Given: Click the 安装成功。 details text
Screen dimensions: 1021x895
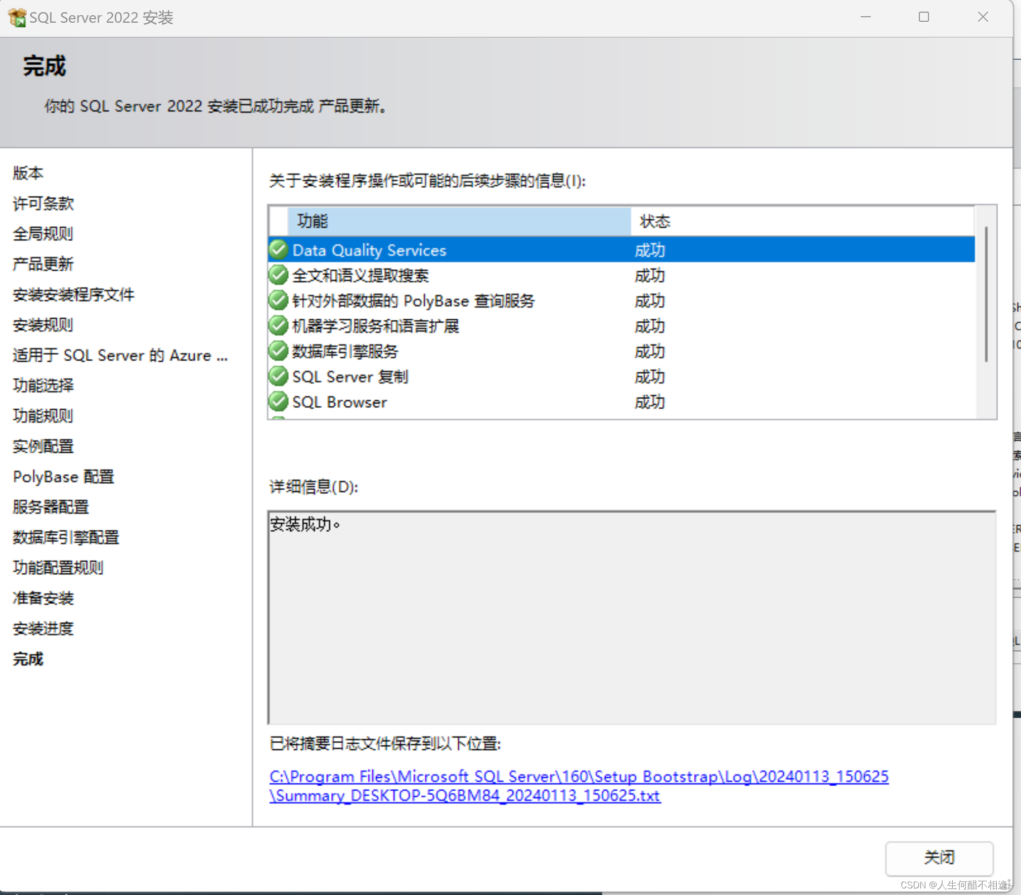Looking at the screenshot, I should 305,524.
